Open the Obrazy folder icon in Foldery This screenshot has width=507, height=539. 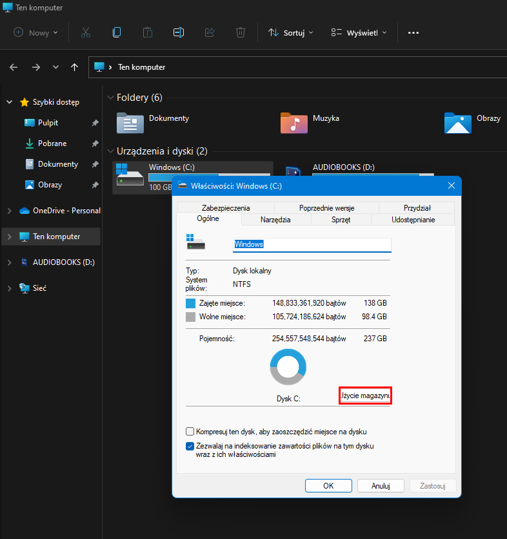click(x=457, y=123)
